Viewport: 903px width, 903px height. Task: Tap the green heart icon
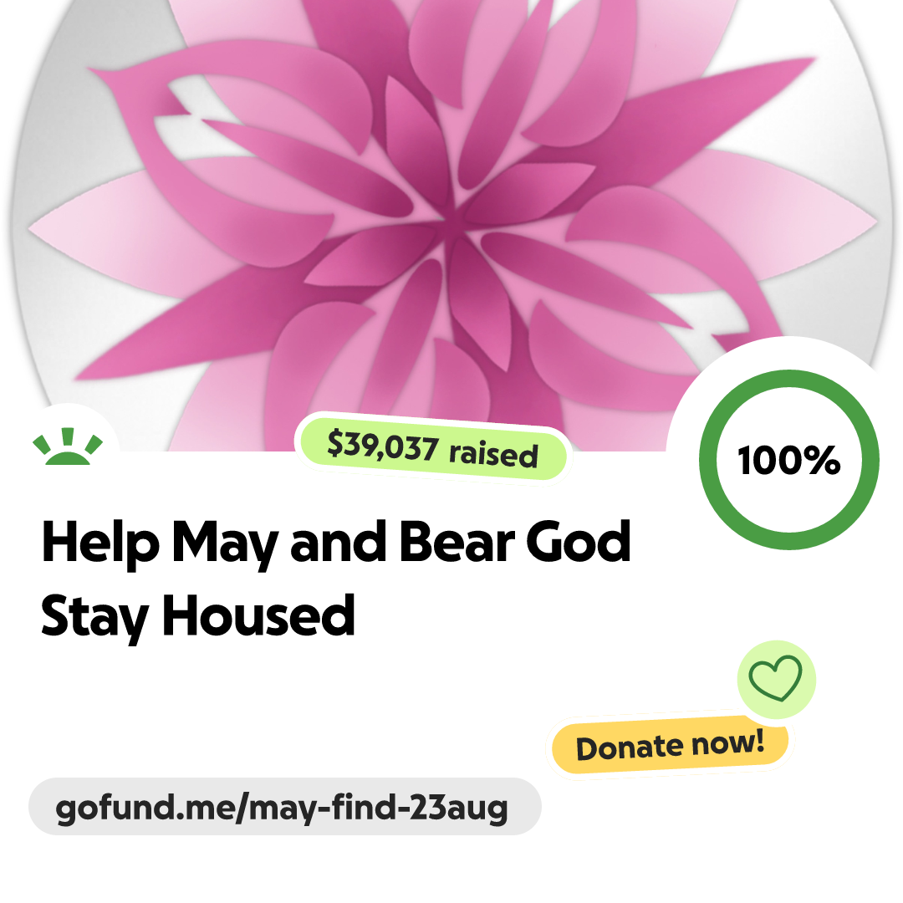click(775, 678)
